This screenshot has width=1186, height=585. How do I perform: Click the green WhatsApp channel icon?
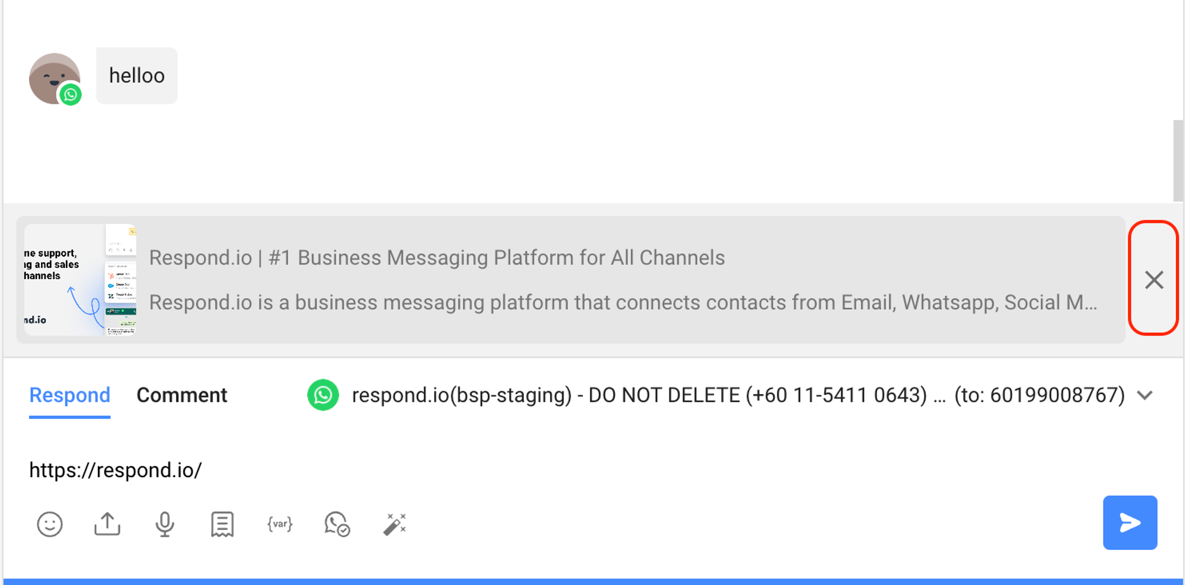tap(323, 395)
